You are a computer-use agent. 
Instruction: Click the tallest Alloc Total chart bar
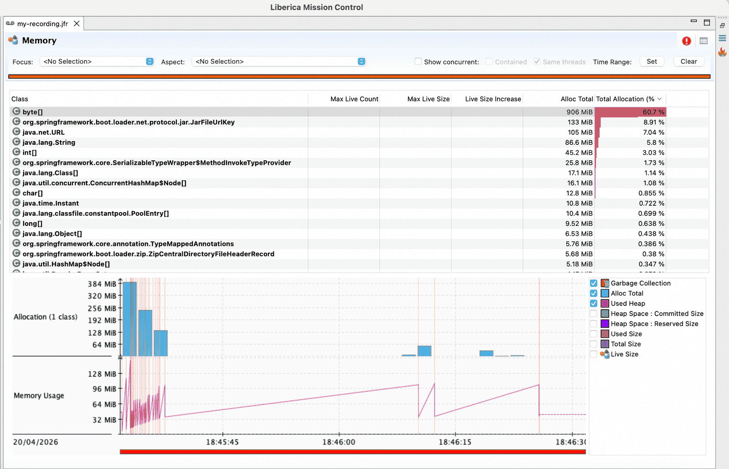coord(130,319)
